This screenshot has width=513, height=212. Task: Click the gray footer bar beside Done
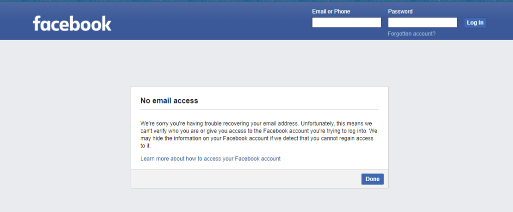click(x=245, y=179)
